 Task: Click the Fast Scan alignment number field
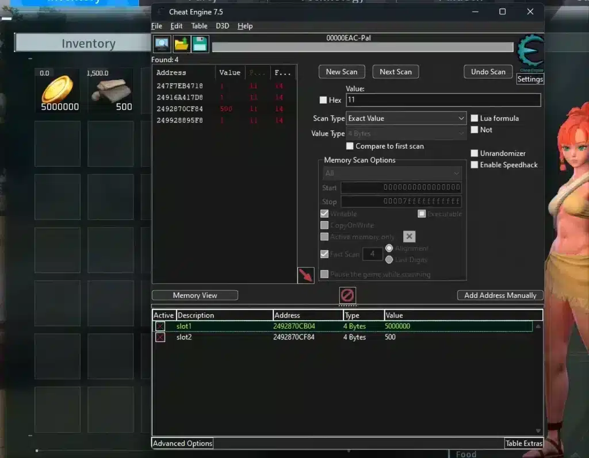(x=372, y=254)
